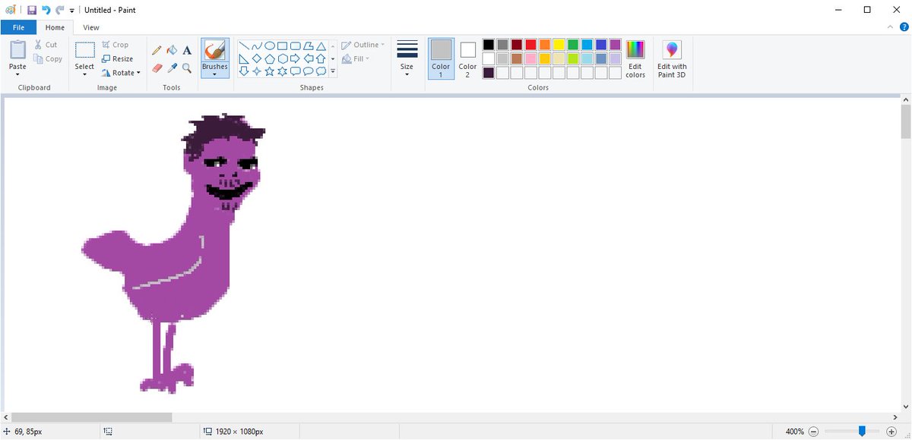The image size is (912, 440).
Task: Choose the Down arrow shape
Action: (244, 71)
